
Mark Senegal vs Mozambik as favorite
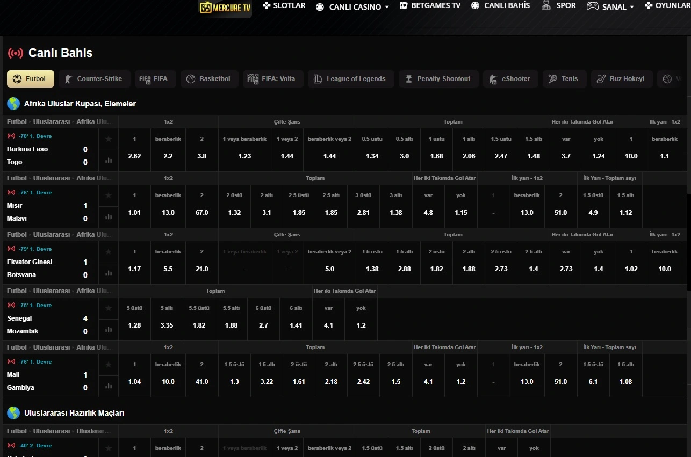pos(109,308)
